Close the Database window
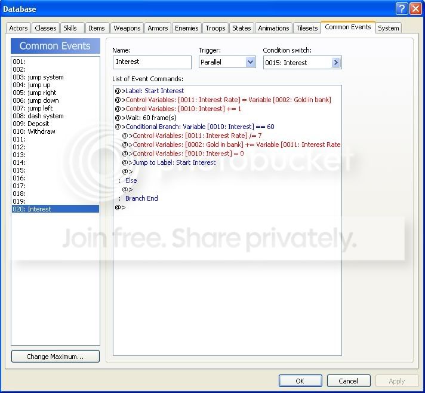This screenshot has height=393, width=425. coord(415,8)
